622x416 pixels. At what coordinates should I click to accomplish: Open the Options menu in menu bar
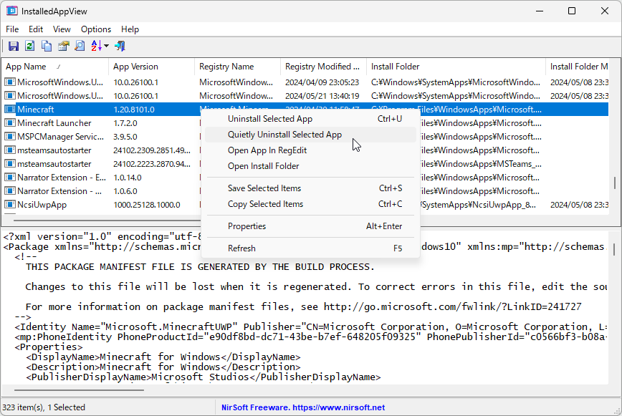click(x=95, y=29)
